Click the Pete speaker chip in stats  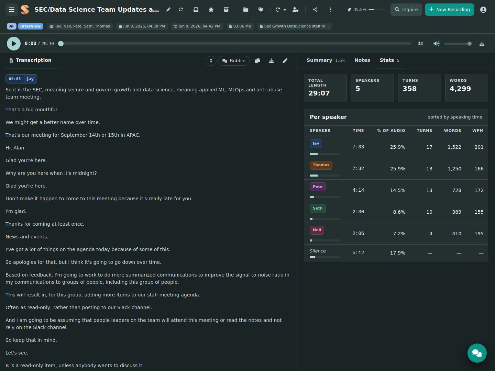click(318, 187)
